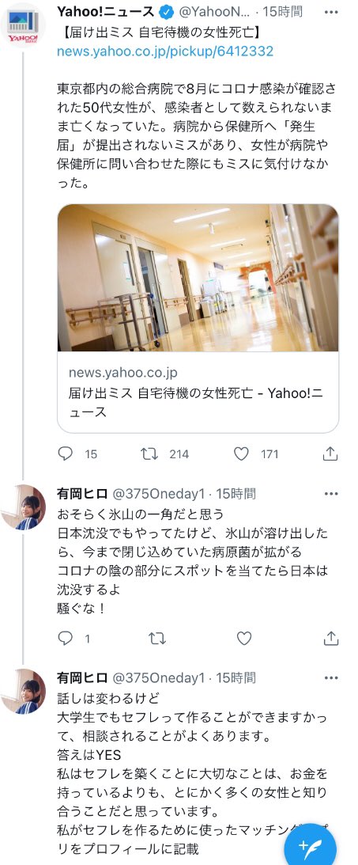Open more options on the first 有岡ヒロ reply

(x=331, y=494)
